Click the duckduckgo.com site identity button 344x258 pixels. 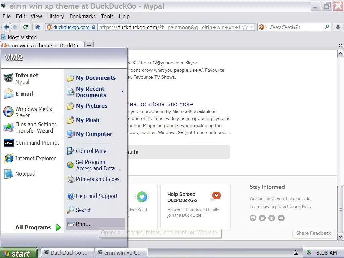point(71,27)
